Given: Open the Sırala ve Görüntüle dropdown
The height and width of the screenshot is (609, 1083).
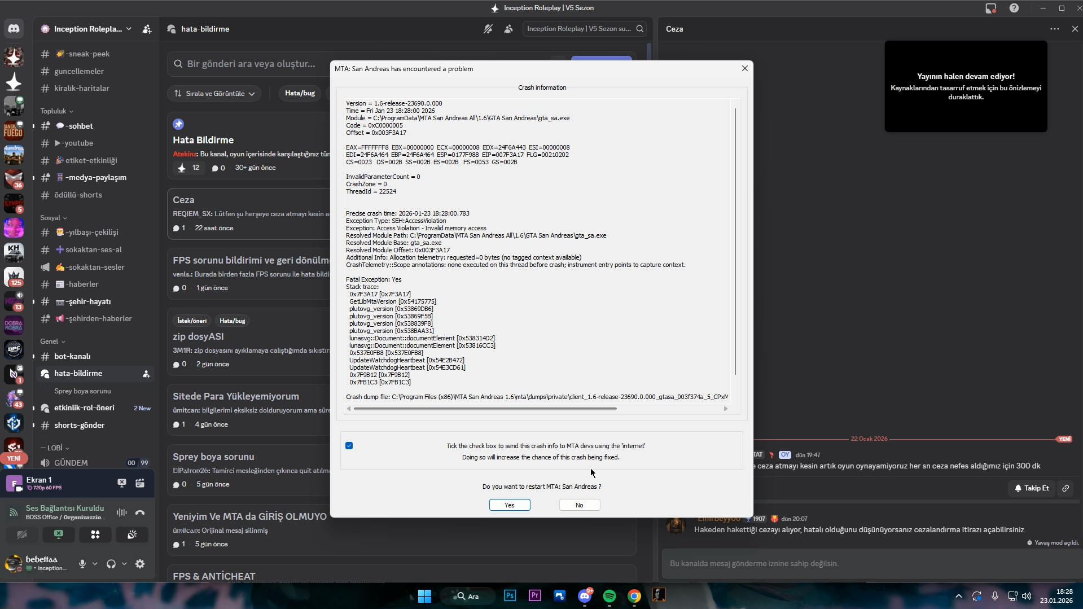Looking at the screenshot, I should (x=214, y=94).
